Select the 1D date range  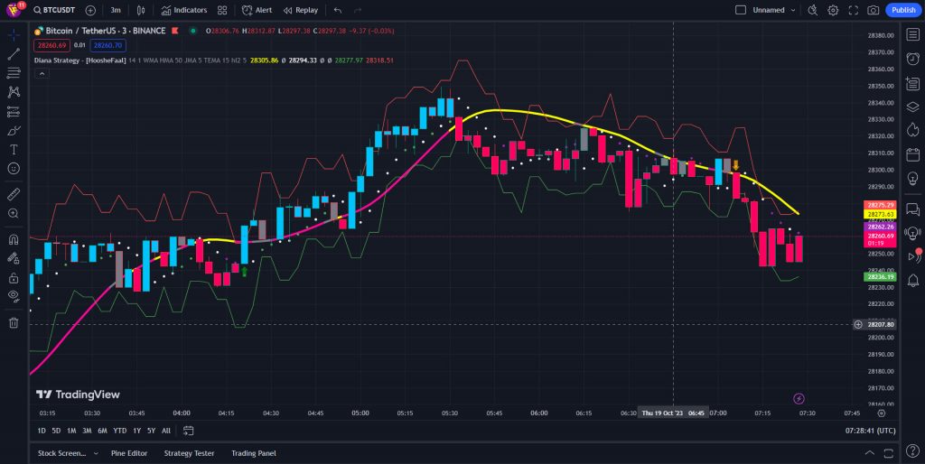coord(42,431)
